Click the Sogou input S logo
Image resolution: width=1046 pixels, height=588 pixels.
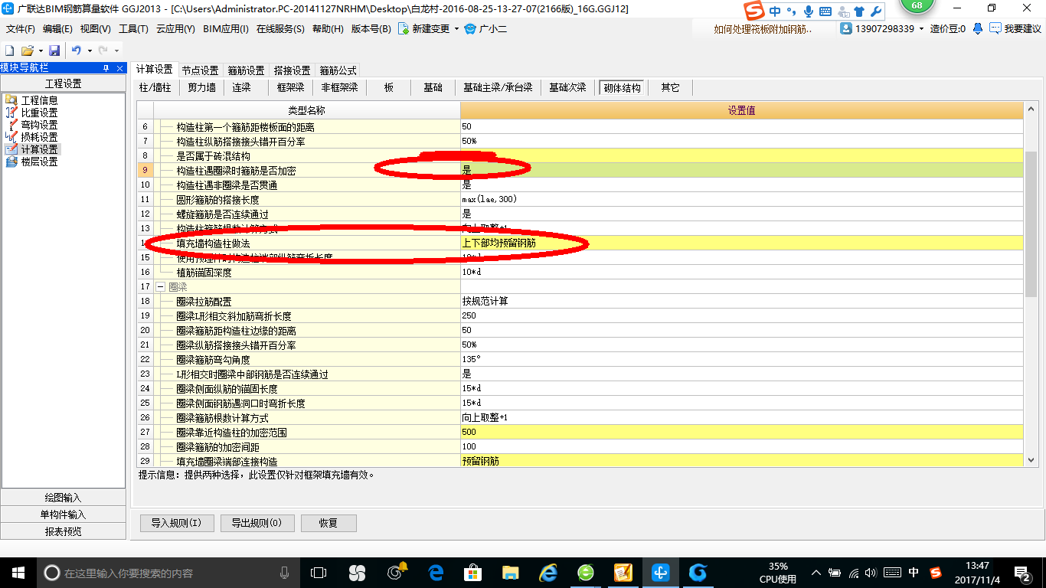755,11
